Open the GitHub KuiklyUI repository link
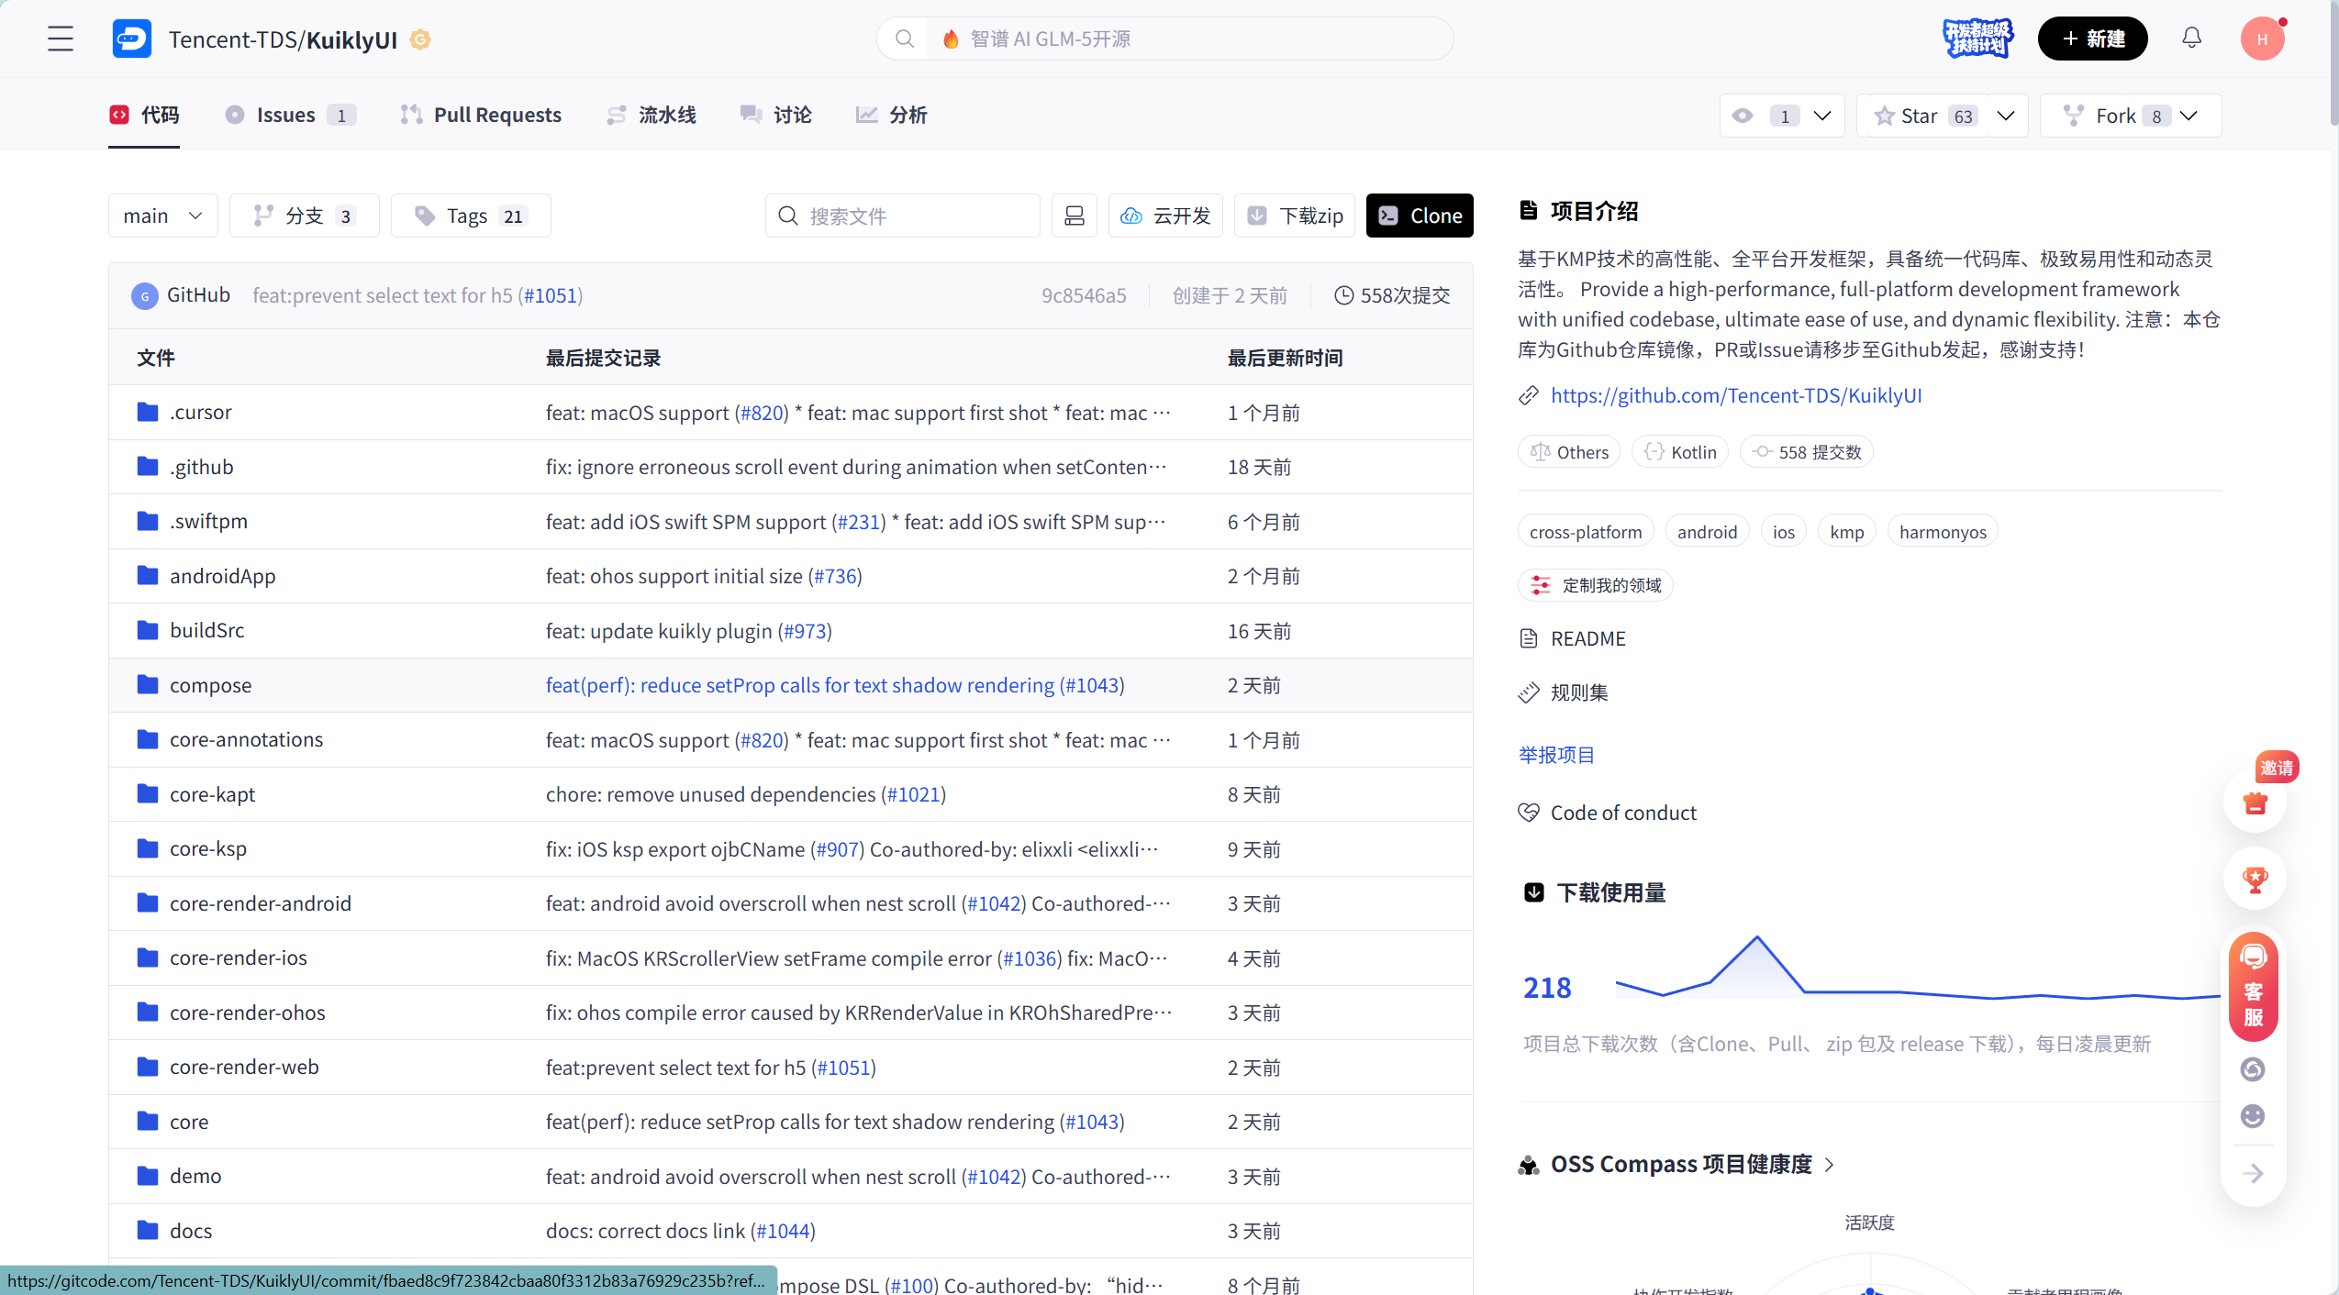Image resolution: width=2339 pixels, height=1295 pixels. point(1735,395)
